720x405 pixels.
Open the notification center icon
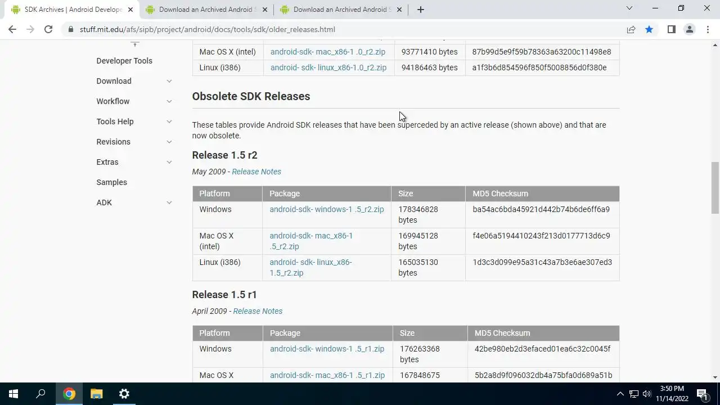tap(702, 394)
